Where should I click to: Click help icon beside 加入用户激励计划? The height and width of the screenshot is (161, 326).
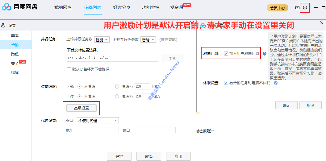point(265,54)
